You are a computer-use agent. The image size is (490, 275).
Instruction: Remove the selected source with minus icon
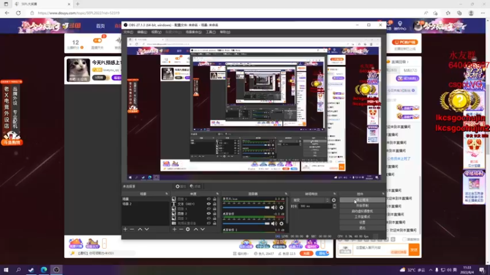181,229
